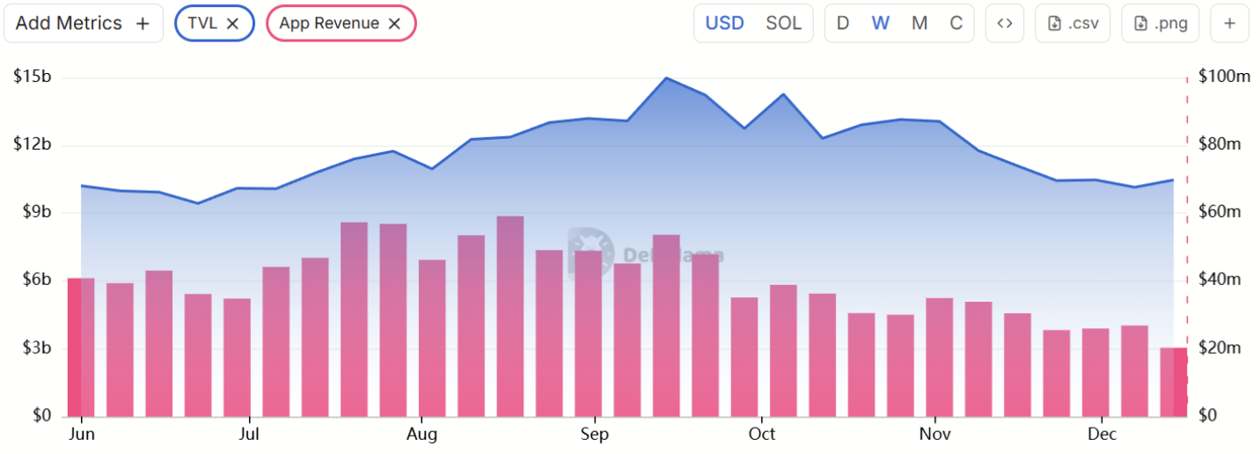Screen dimensions: 1260x454
Task: Click the plus button at far right
Action: tap(1230, 23)
